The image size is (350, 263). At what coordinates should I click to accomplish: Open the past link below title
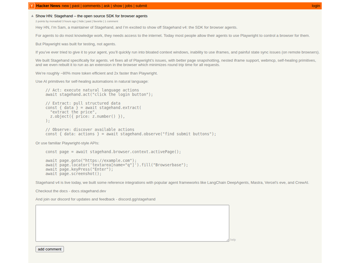click(x=88, y=21)
